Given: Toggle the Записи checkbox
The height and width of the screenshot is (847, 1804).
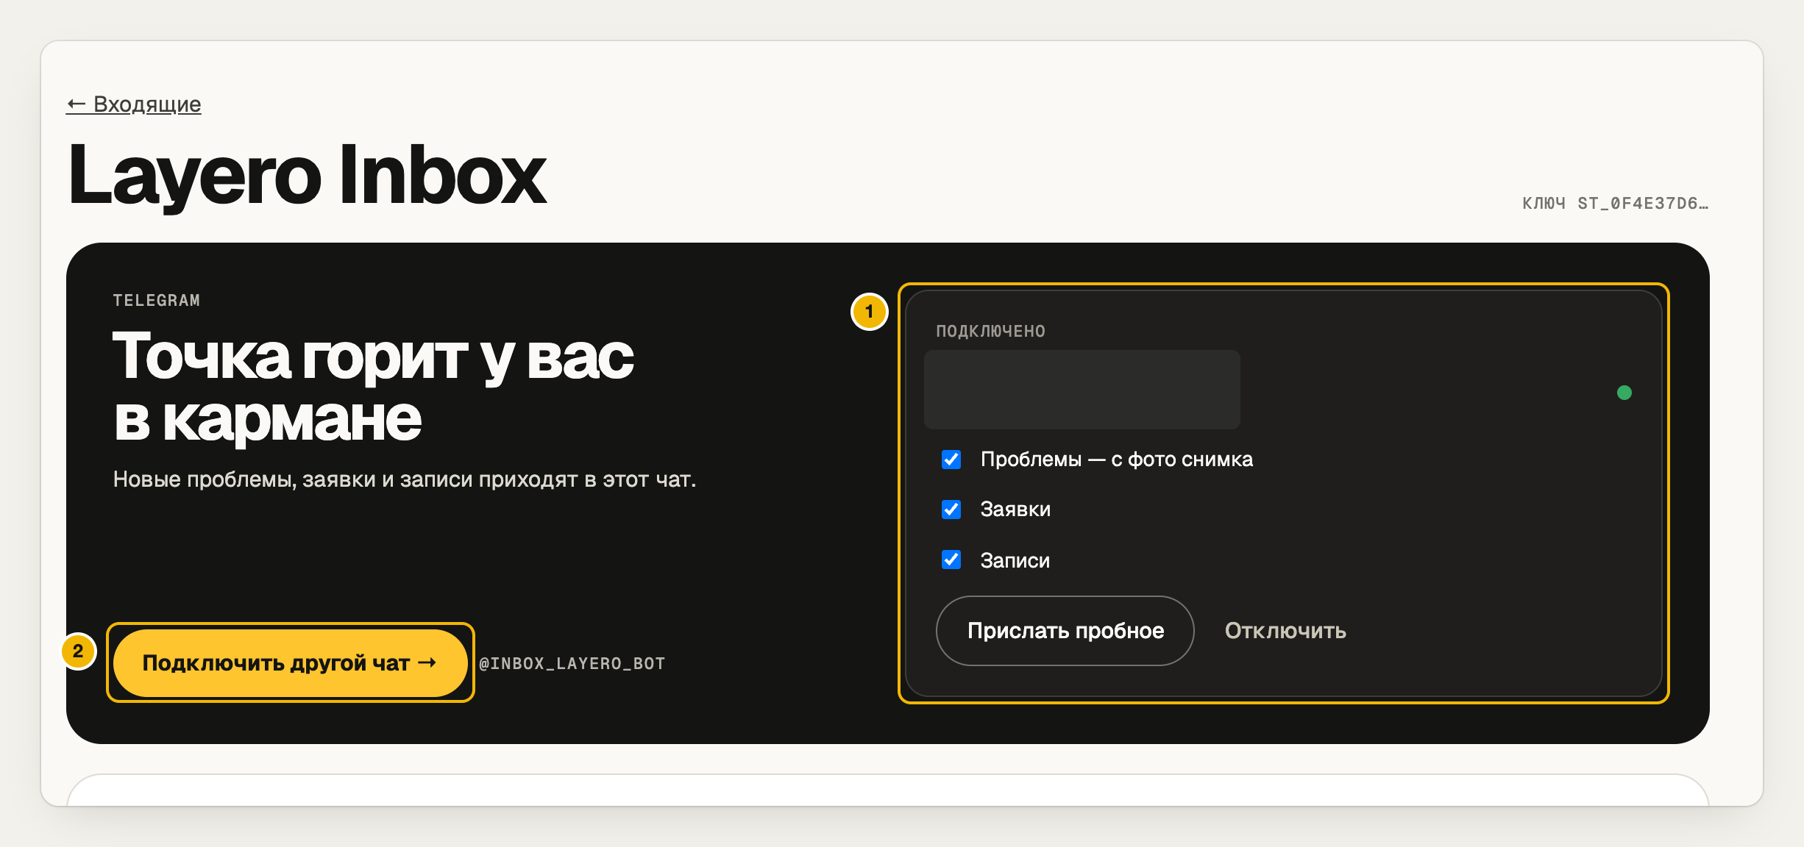Looking at the screenshot, I should click(x=951, y=560).
